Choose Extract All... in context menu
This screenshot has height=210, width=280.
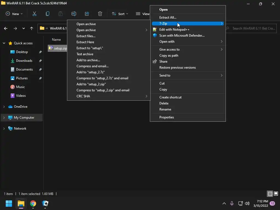188,17
